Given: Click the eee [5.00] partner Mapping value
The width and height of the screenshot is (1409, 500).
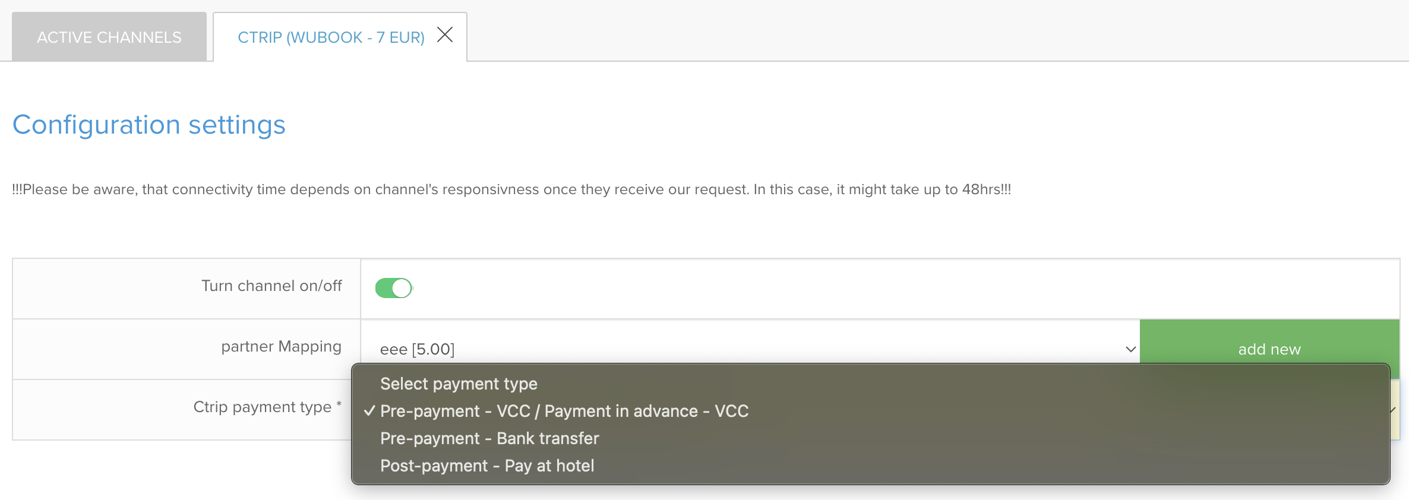Looking at the screenshot, I should click(x=417, y=349).
